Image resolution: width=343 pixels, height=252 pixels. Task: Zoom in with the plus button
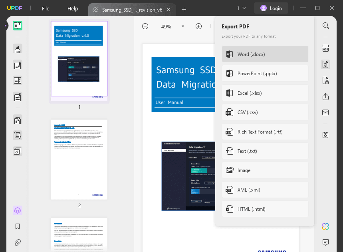[198, 26]
